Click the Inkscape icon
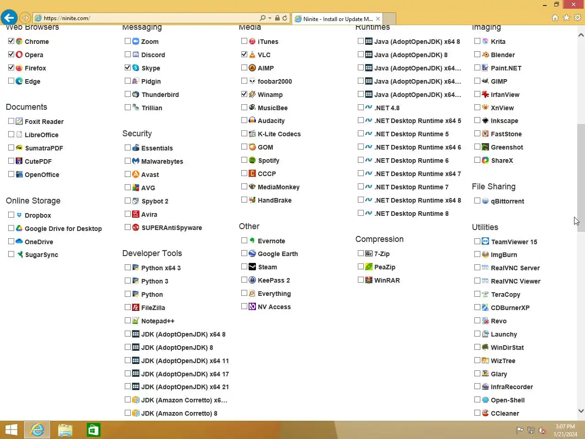The image size is (585, 439). (485, 120)
